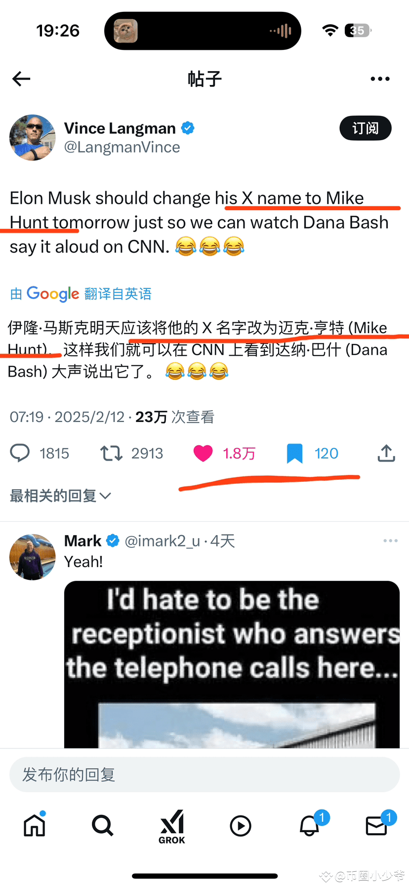The image size is (409, 887).
Task: Tap the 订阅 subscribe button
Action: tap(366, 128)
